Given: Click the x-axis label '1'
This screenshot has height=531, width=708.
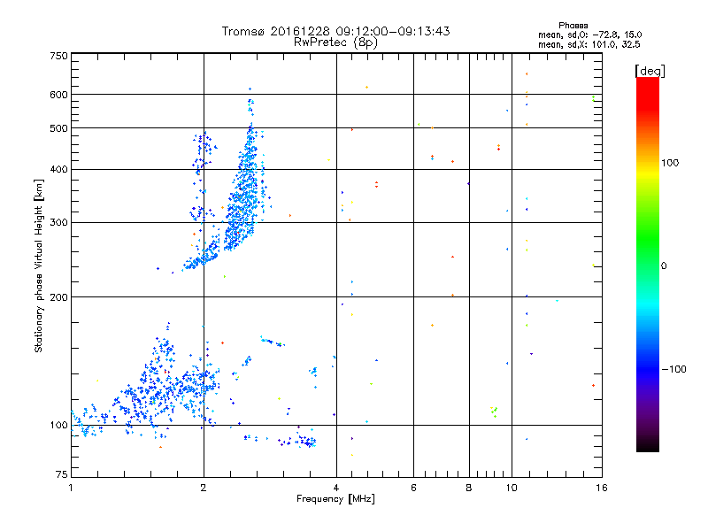Looking at the screenshot, I should [x=71, y=488].
